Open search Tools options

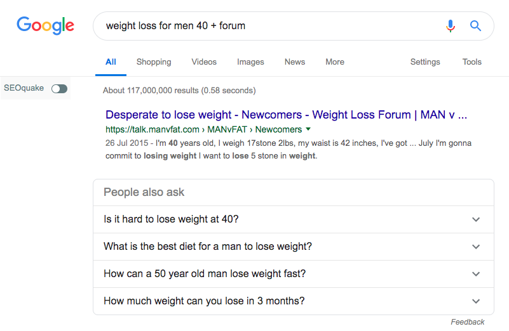point(472,62)
